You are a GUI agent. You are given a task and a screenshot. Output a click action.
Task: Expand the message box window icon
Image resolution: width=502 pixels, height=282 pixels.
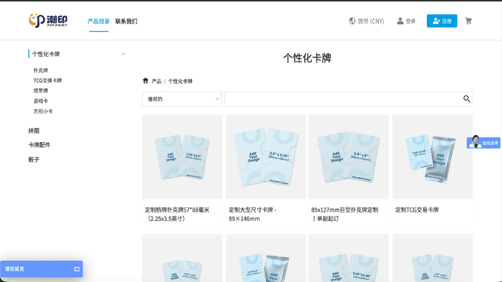click(77, 269)
